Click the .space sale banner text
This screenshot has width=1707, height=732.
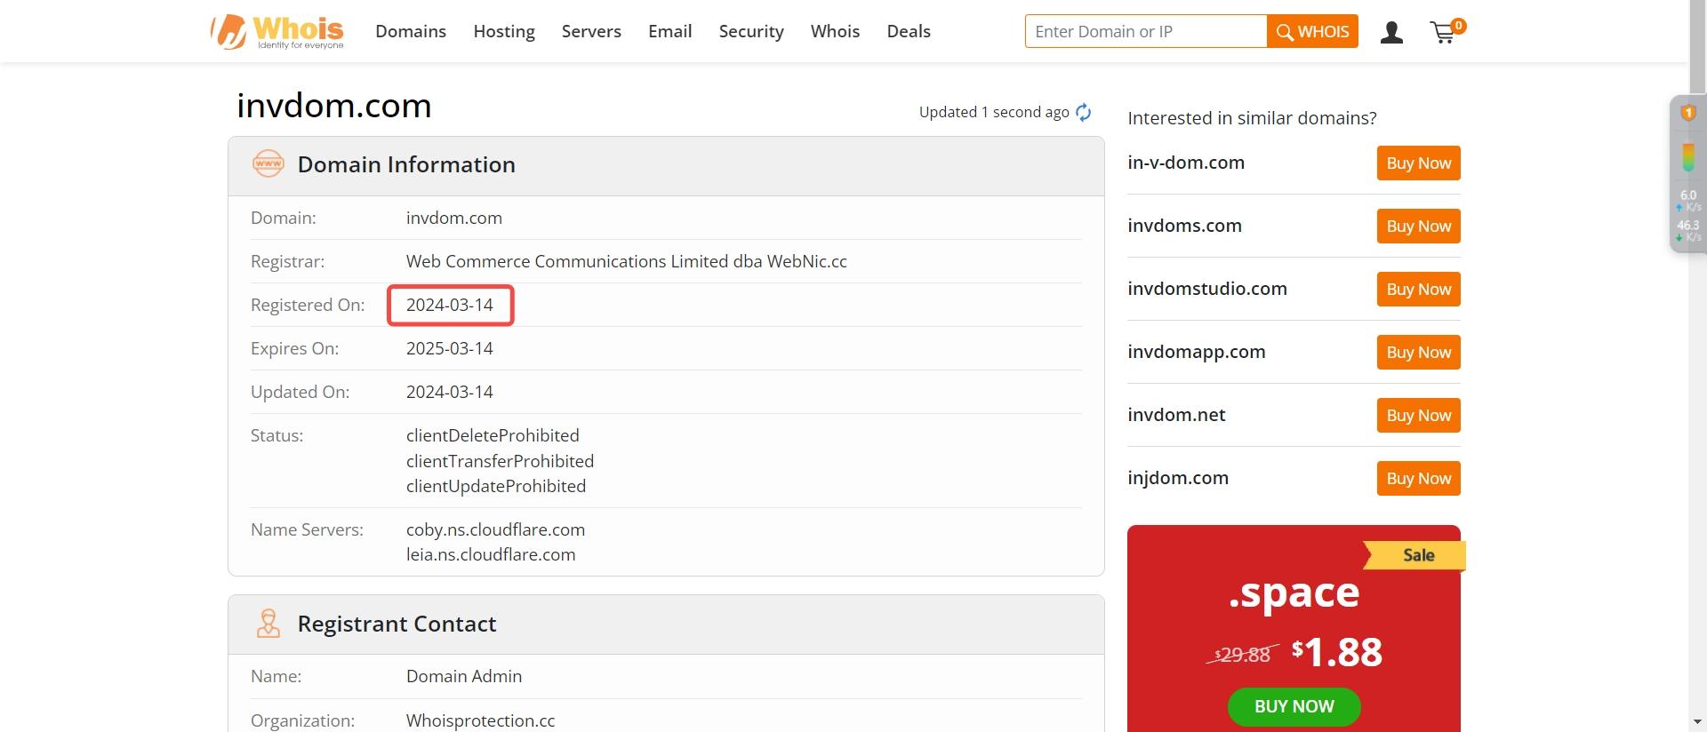tap(1294, 593)
